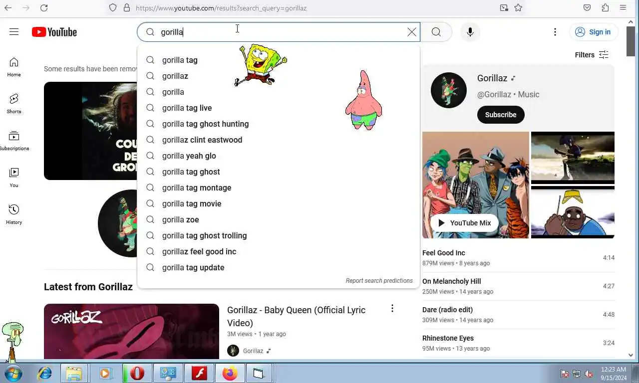Pick the 'gorilla yeah glo' suggestion
Viewport: 639px width, 383px height.
(279, 156)
